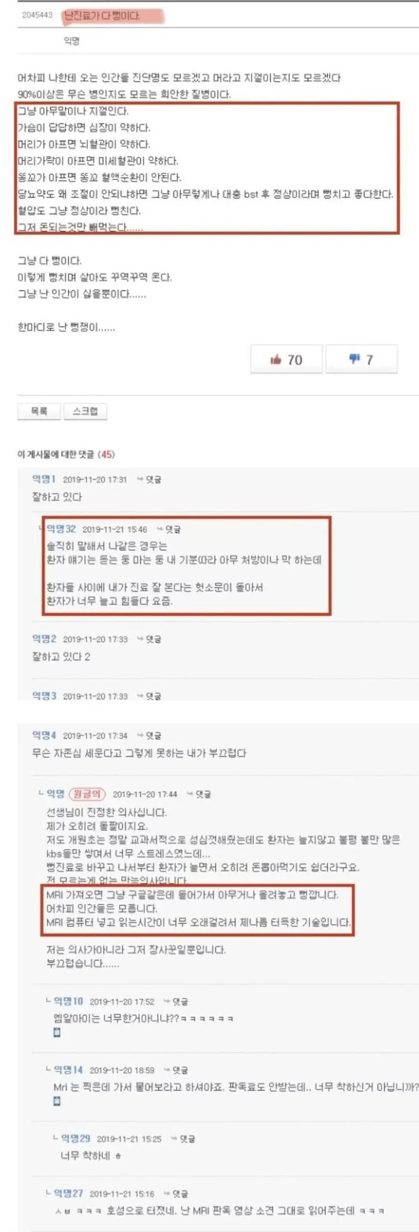Open the 목록 list button
This screenshot has width=419, height=1232.
[x=39, y=411]
